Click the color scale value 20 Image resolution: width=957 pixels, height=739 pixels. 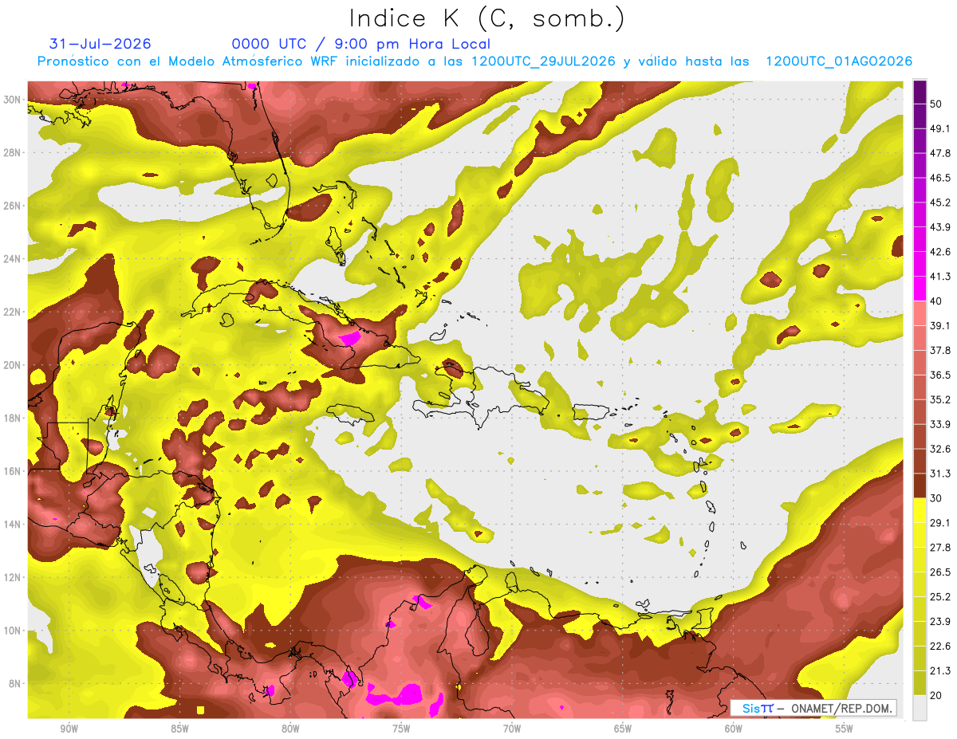(x=936, y=696)
